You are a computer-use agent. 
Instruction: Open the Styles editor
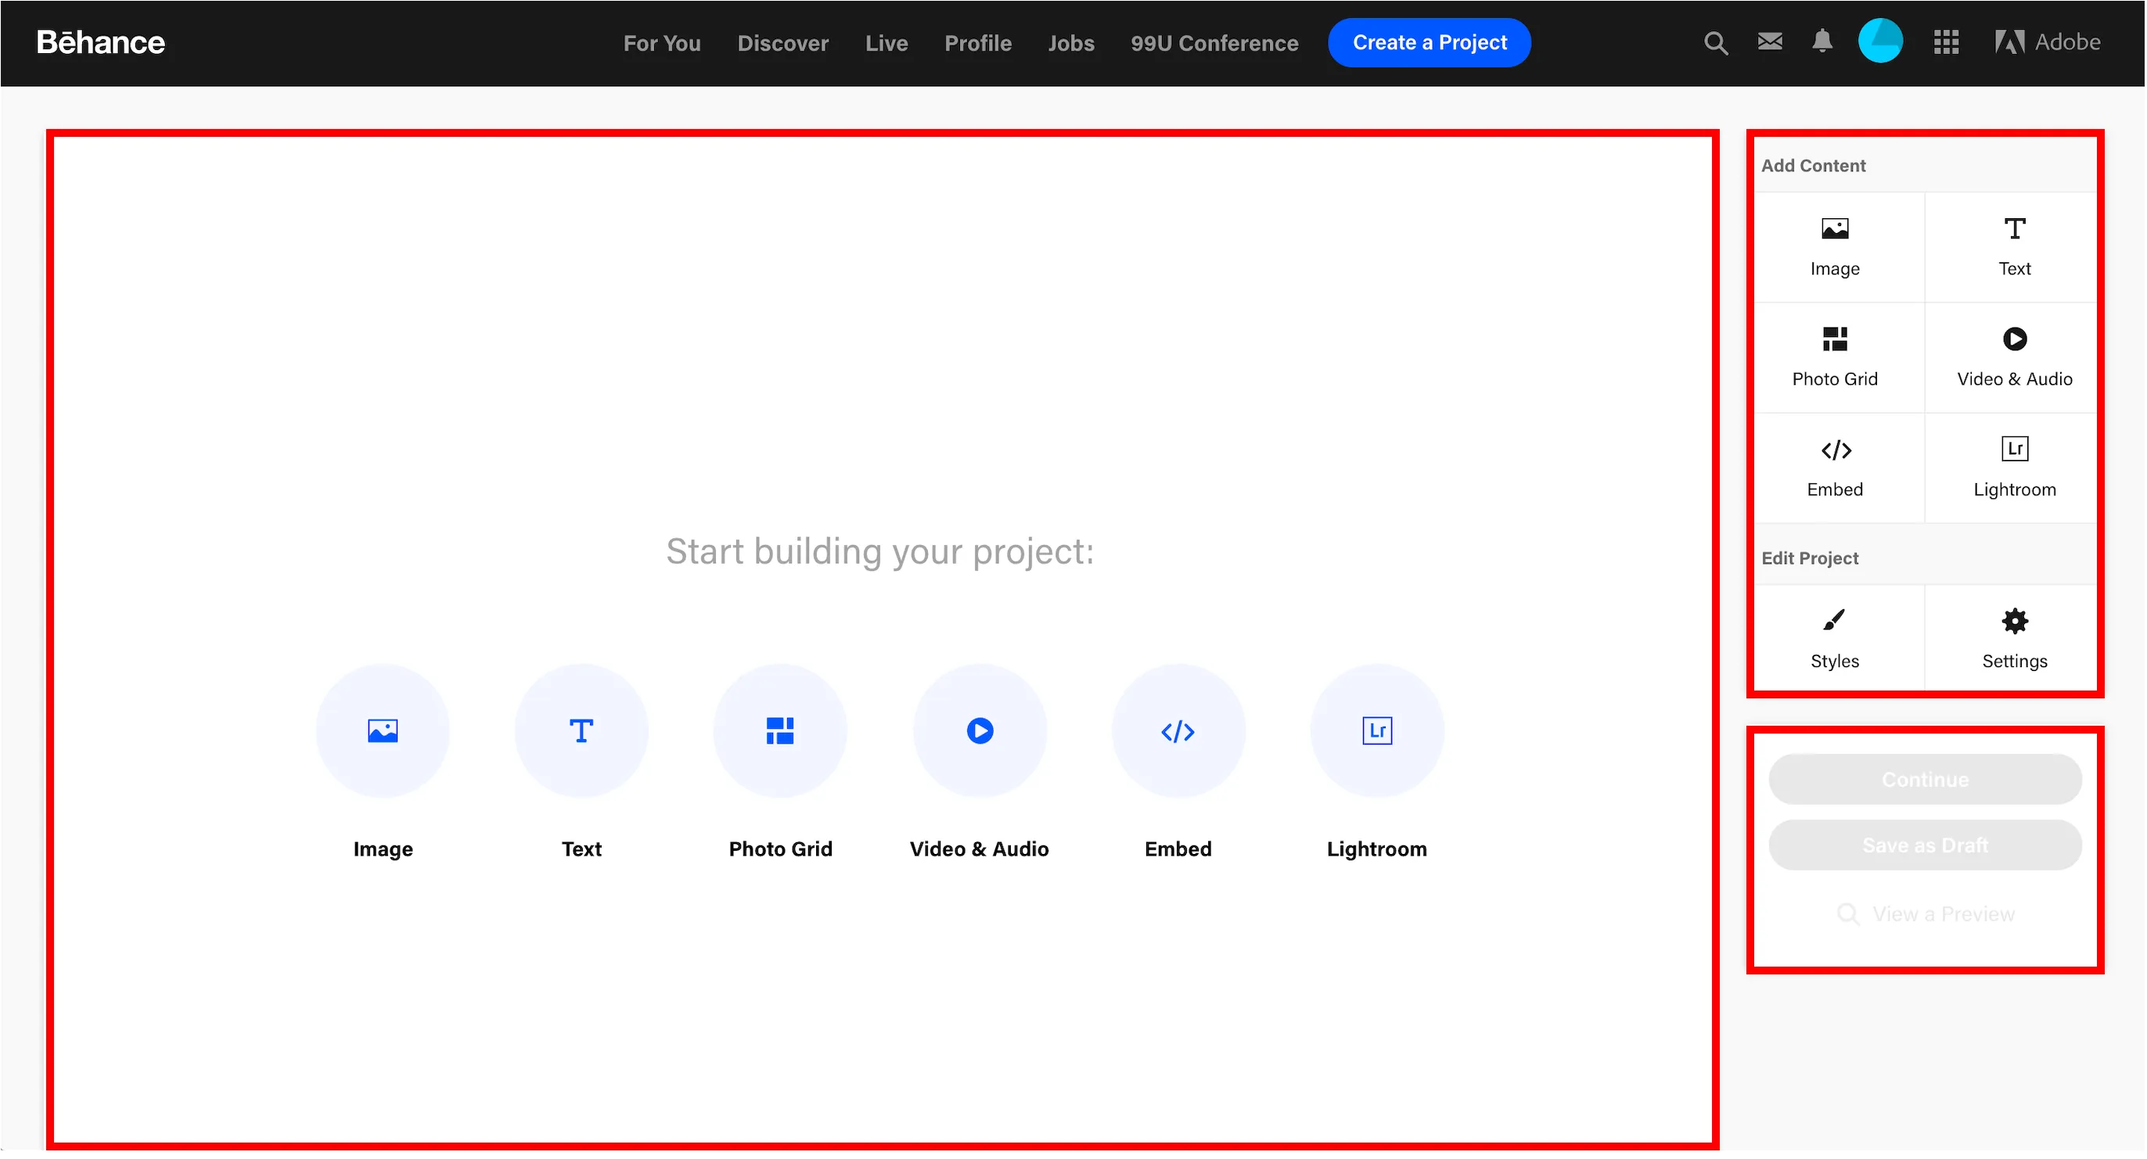point(1834,638)
